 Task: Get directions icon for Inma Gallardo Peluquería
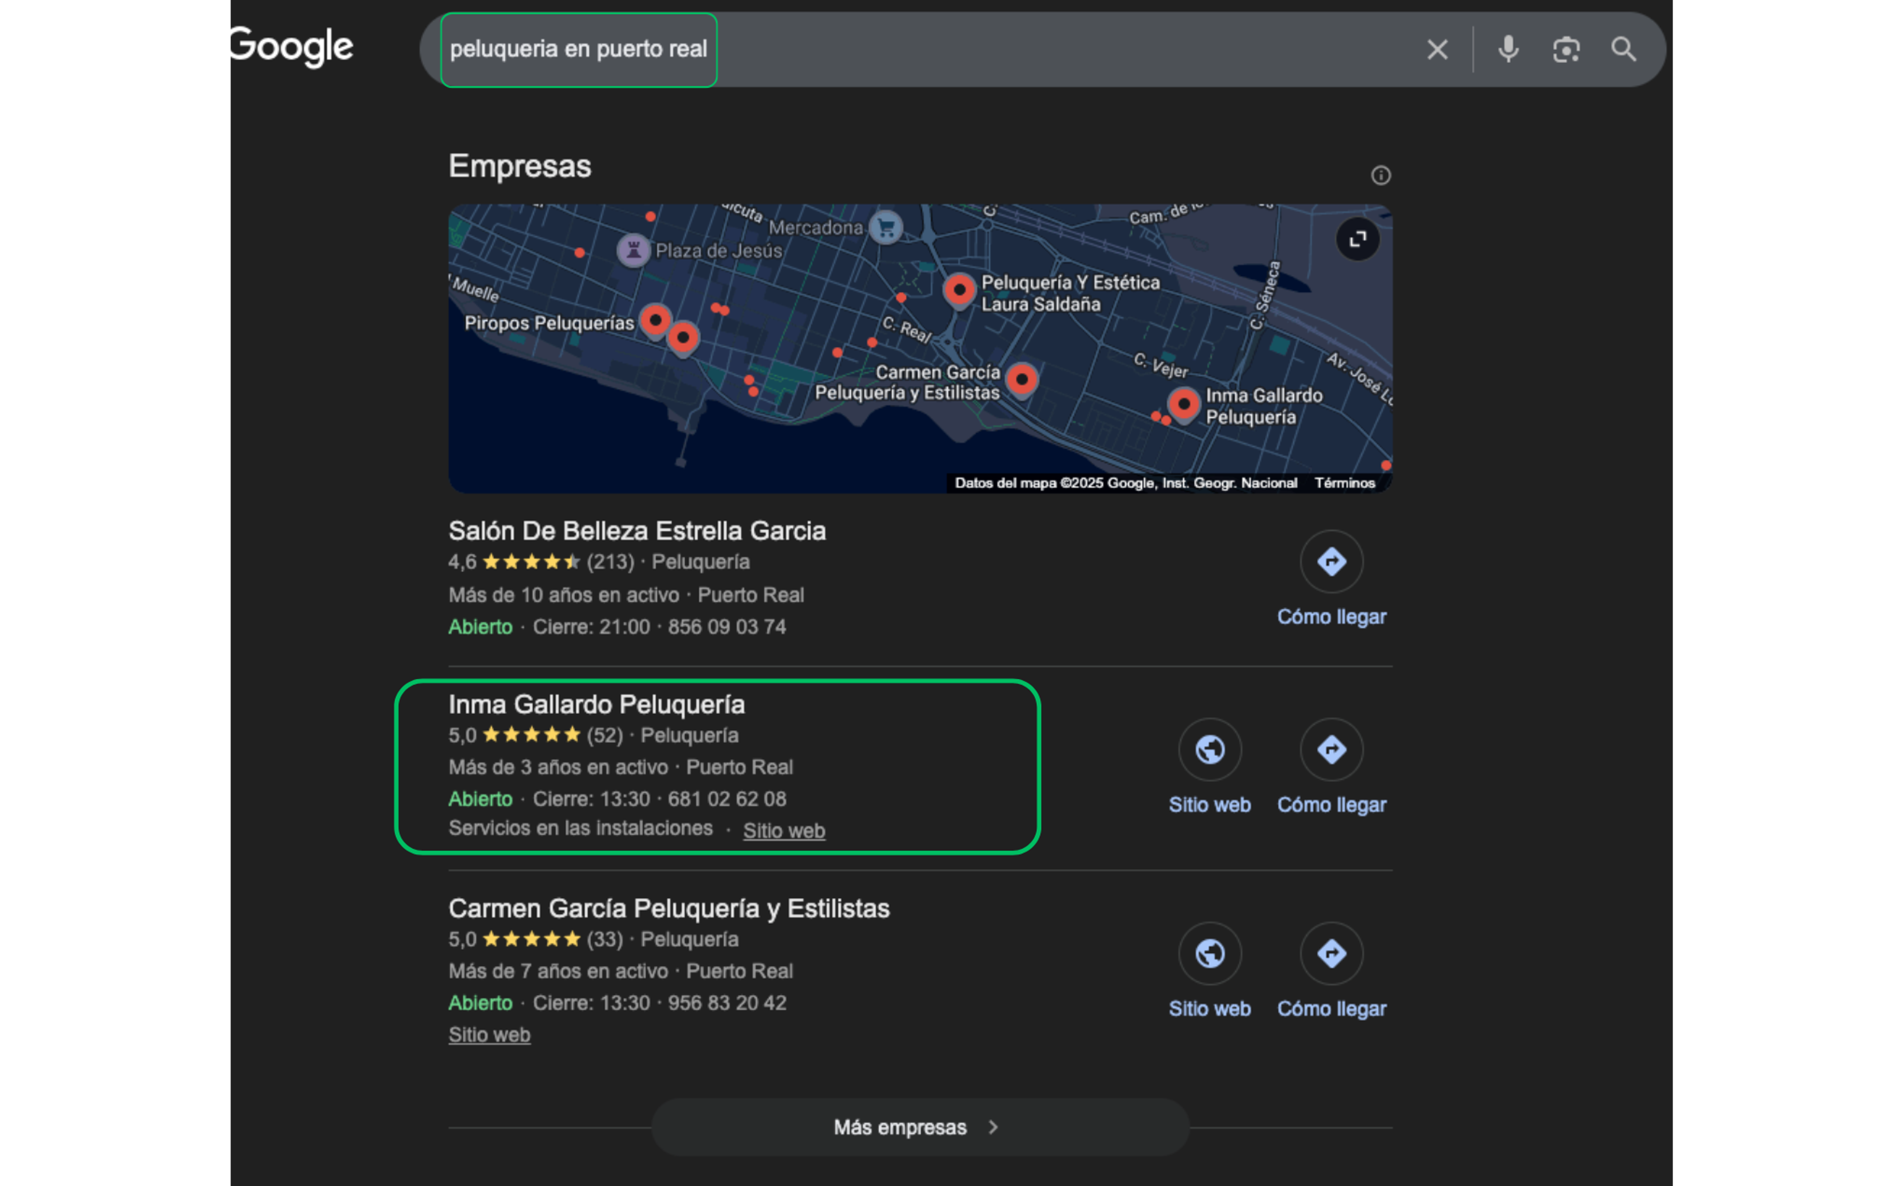coord(1331,750)
